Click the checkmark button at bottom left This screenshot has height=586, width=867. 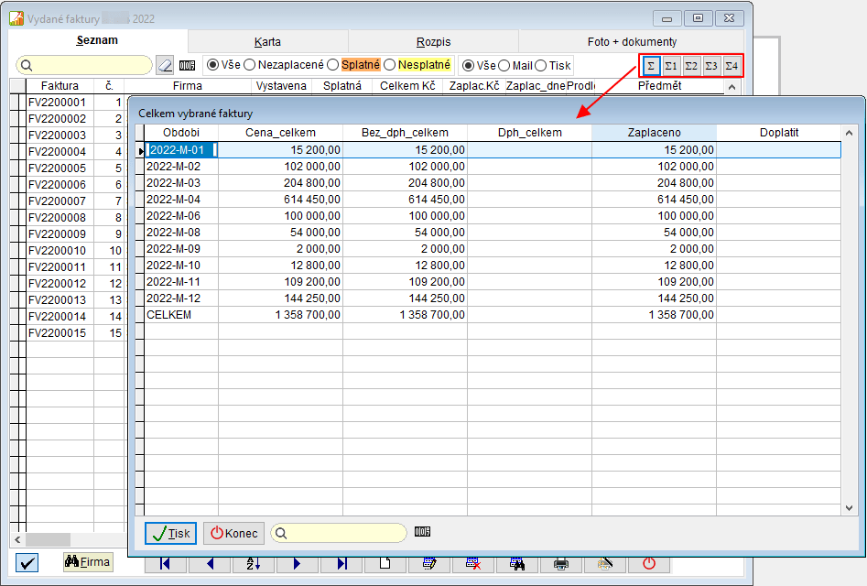pos(27,563)
